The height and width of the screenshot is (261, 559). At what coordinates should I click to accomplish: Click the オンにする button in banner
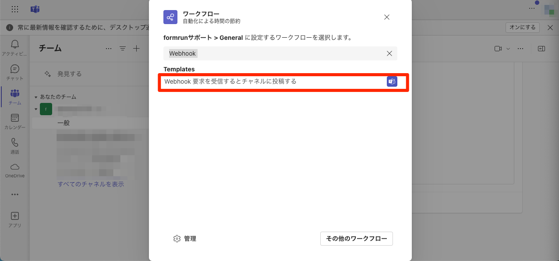(x=522, y=28)
